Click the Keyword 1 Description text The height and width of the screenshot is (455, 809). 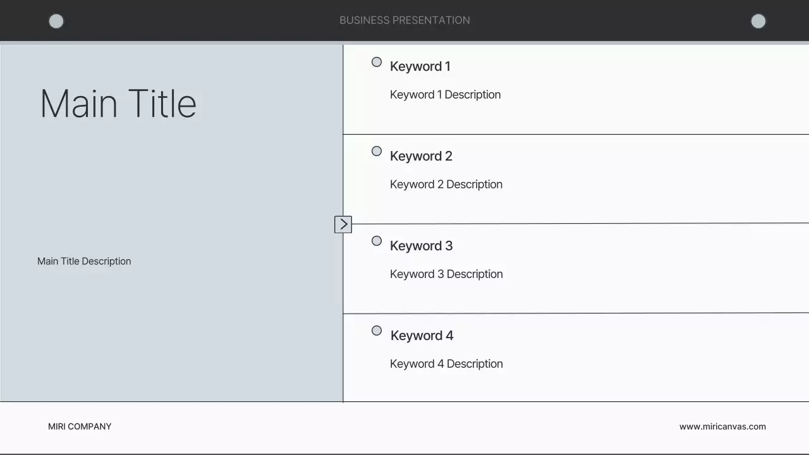pos(445,95)
